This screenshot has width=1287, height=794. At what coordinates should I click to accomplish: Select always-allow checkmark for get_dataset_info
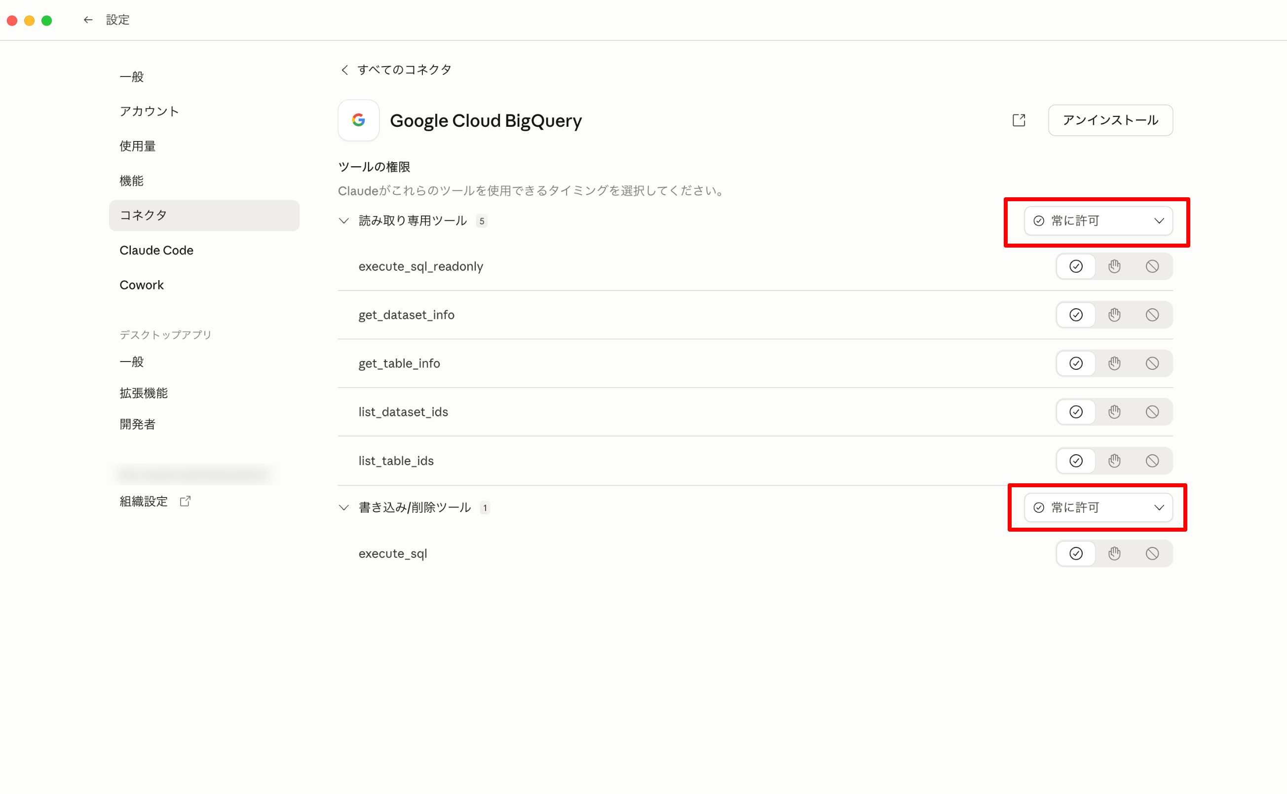[1076, 315]
